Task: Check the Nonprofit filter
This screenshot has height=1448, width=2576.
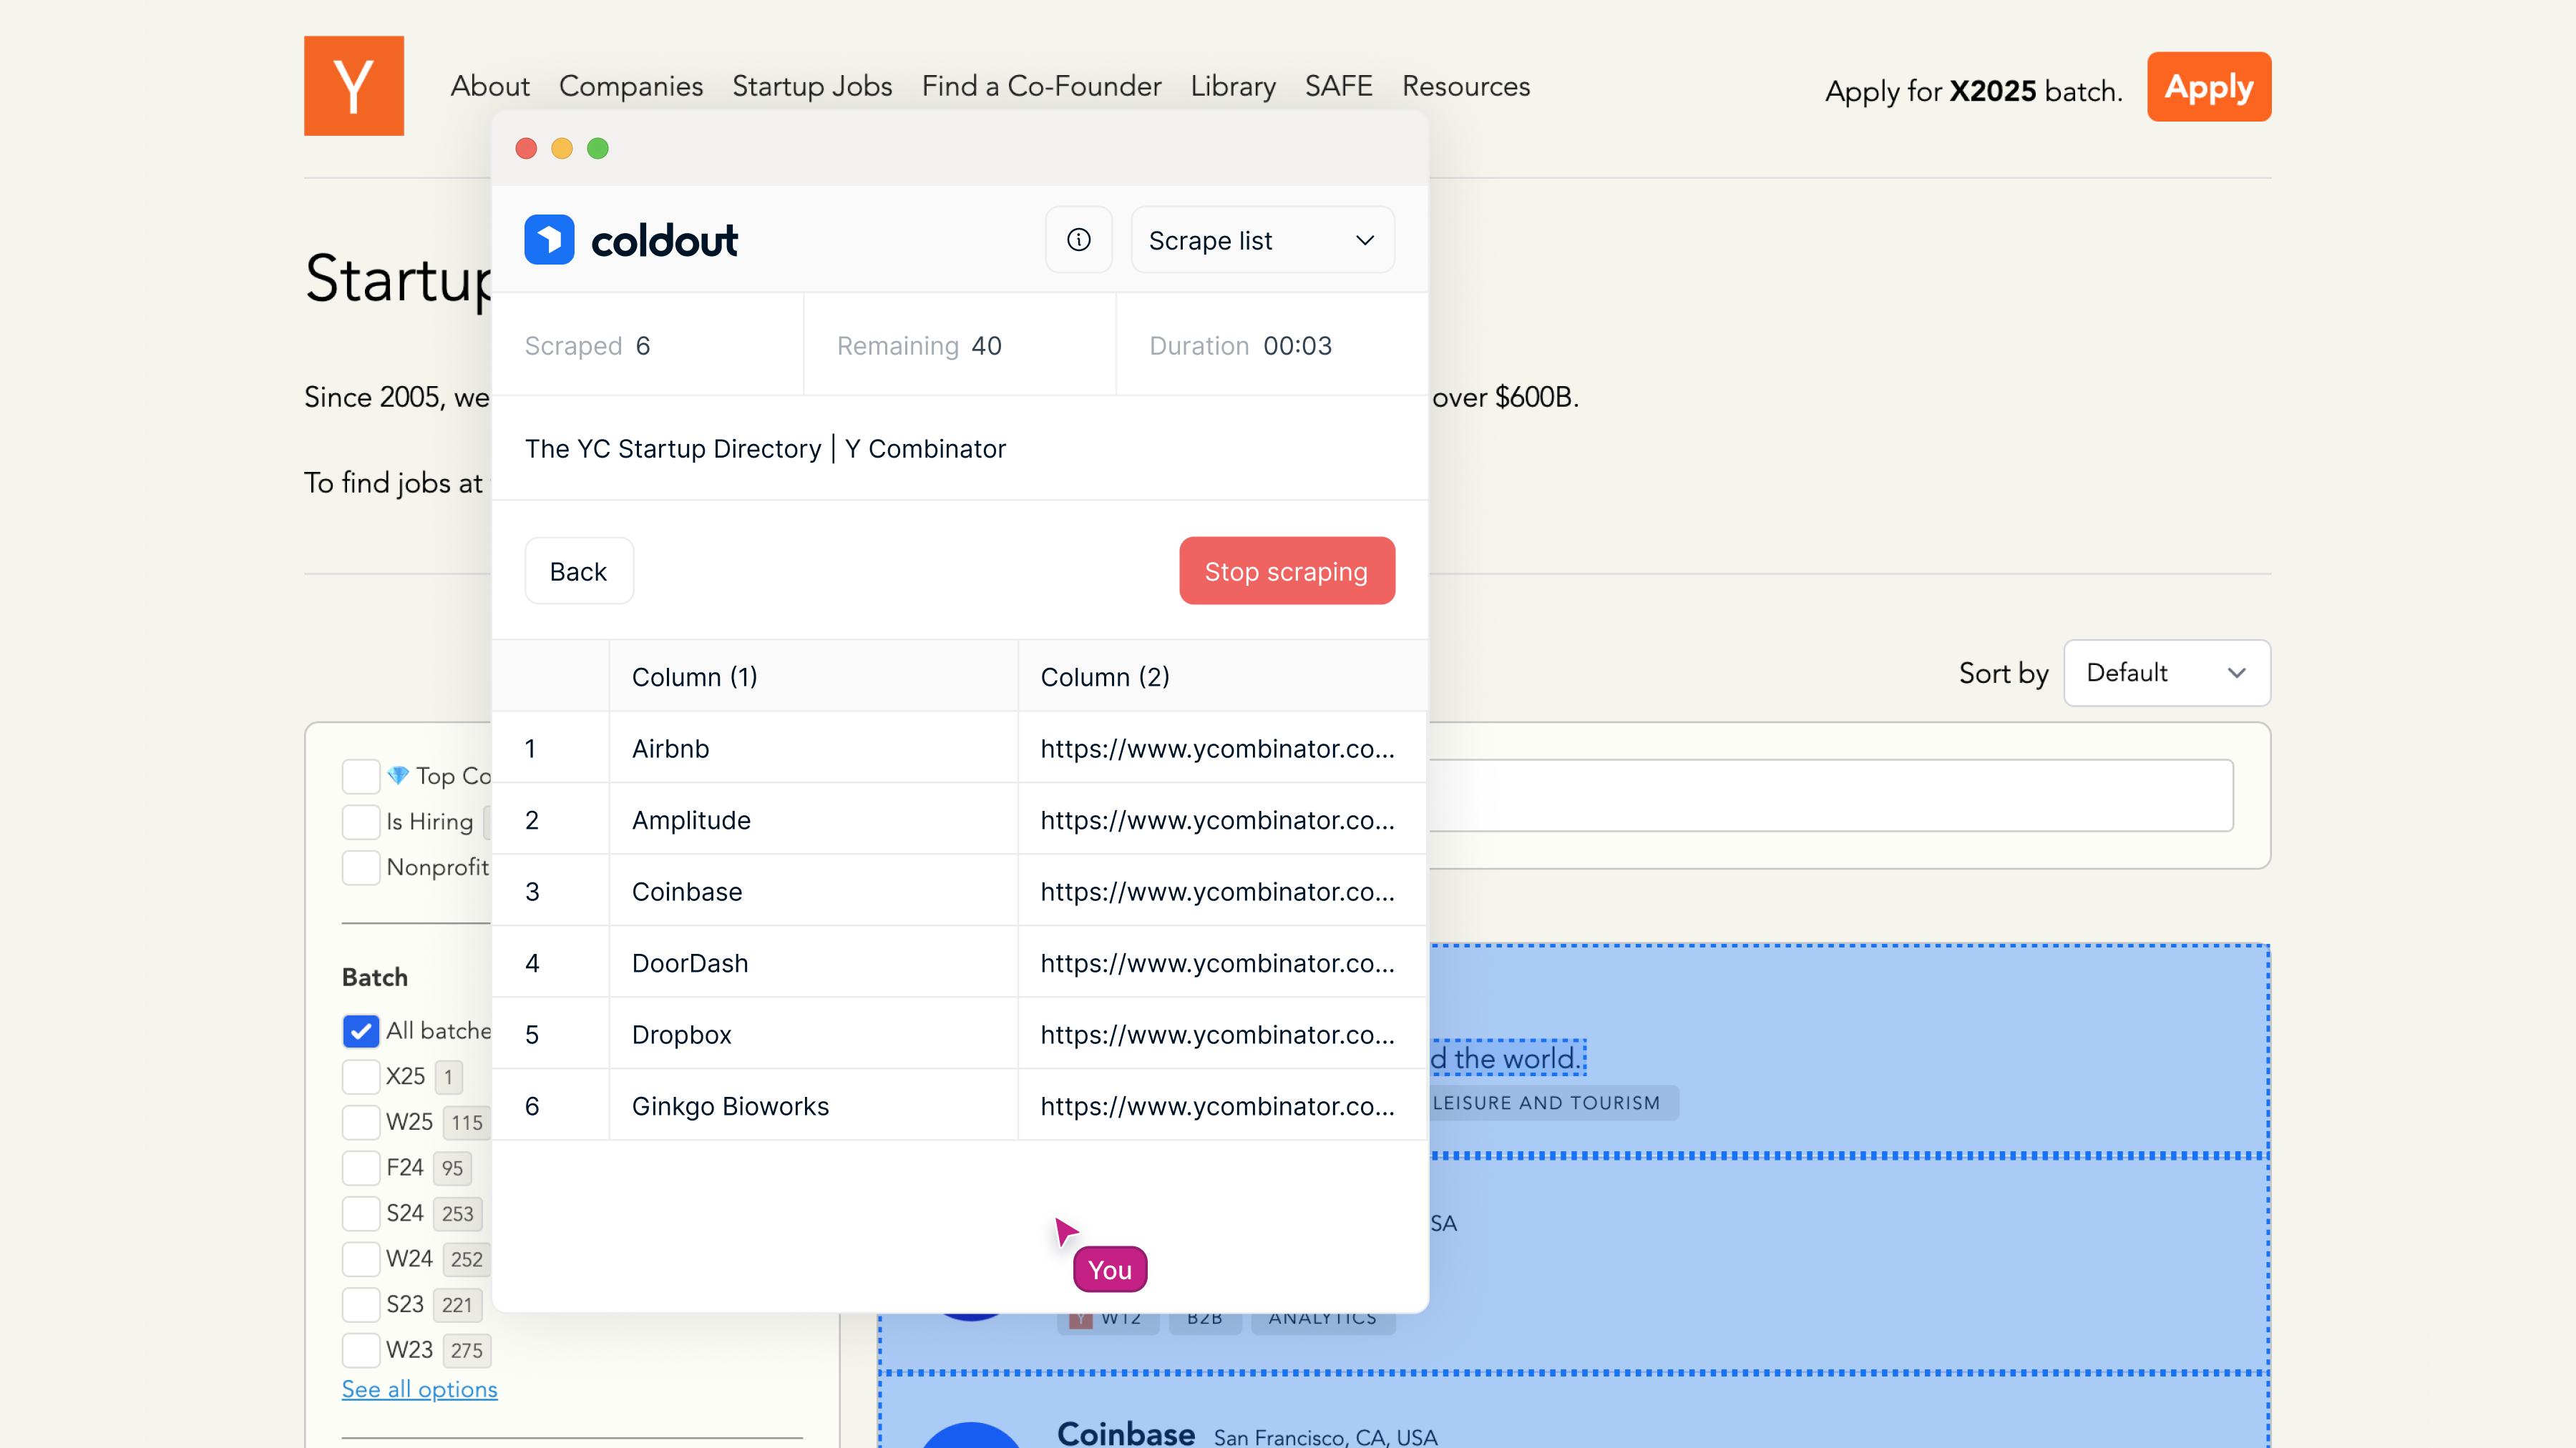Action: coord(360,867)
